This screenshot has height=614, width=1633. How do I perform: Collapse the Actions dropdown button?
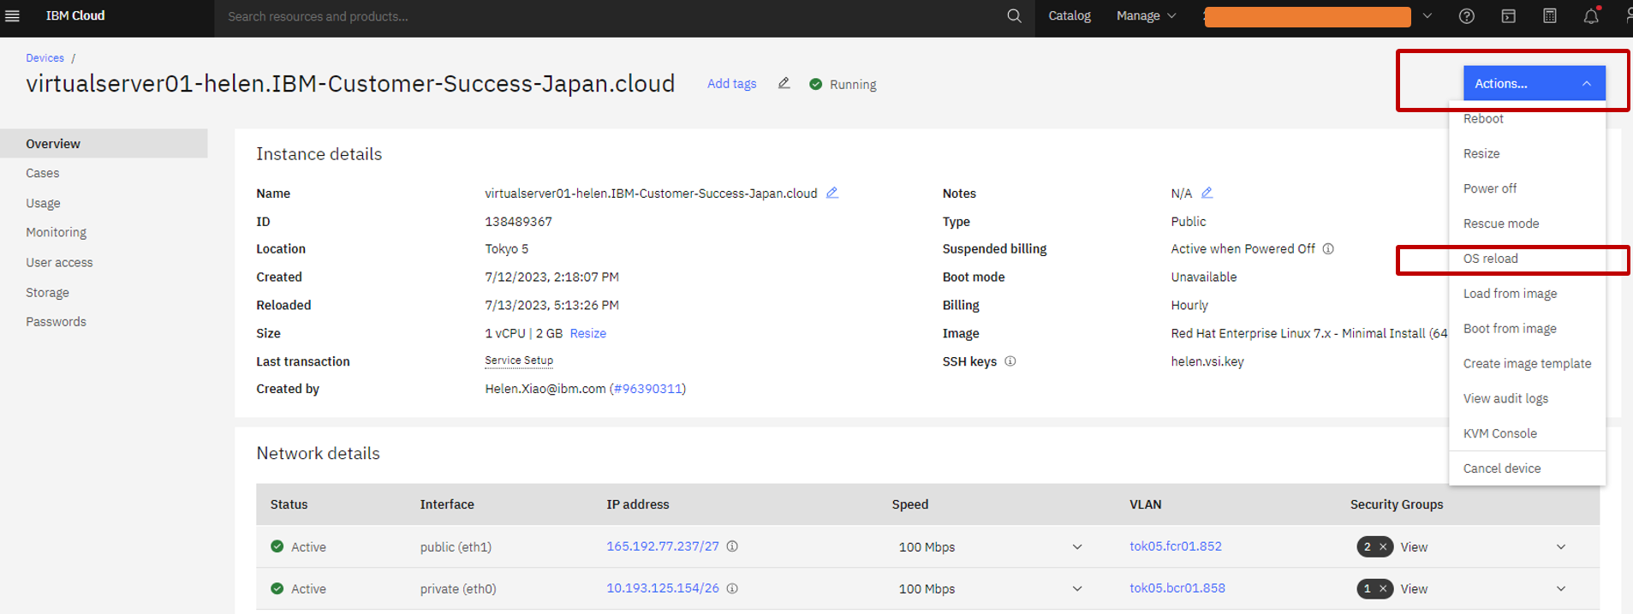point(1534,83)
